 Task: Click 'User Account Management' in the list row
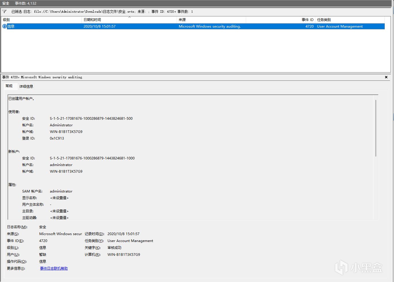pos(340,26)
